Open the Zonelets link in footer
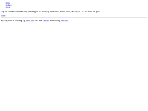Image resolution: width=148 pixels, height=111 pixels. click(x=46, y=21)
